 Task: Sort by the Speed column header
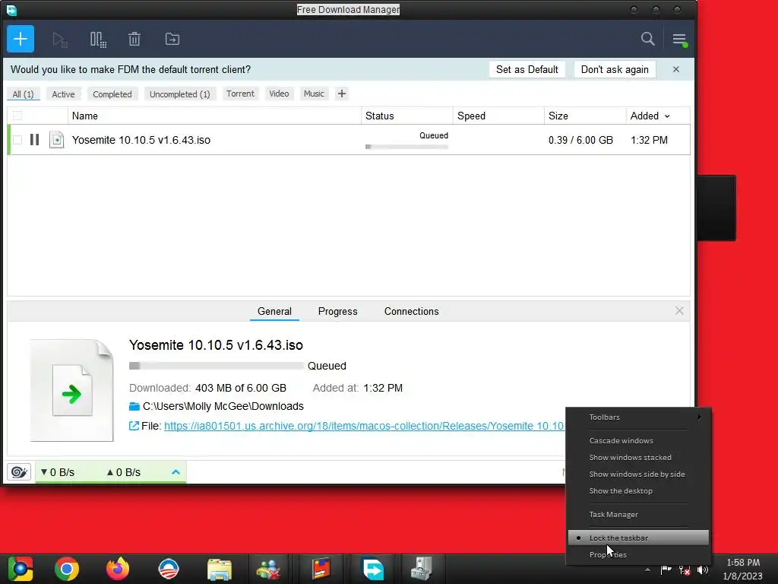coord(498,116)
